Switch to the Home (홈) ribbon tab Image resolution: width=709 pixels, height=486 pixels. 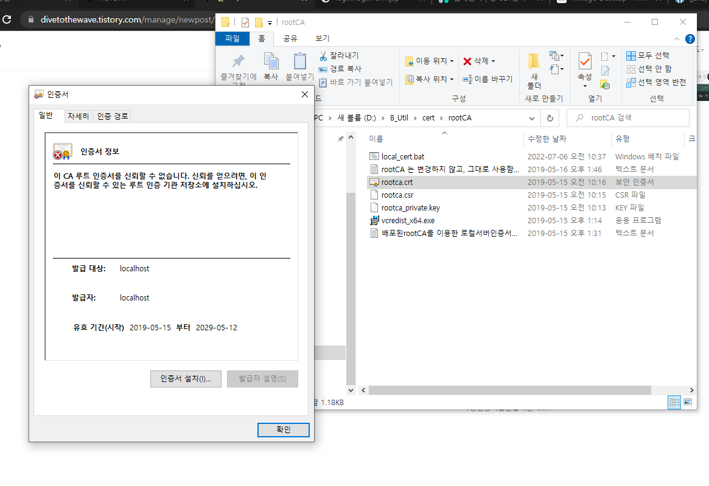(262, 38)
